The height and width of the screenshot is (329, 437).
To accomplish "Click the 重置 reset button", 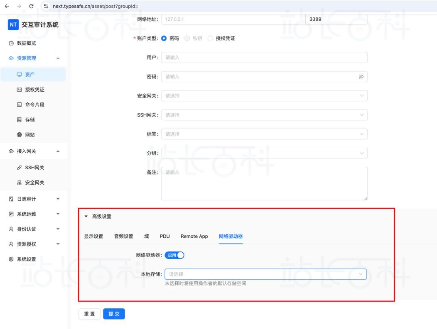I will [89, 314].
